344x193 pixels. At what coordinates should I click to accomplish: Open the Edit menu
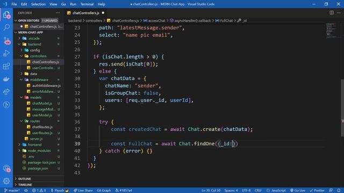pyautogui.click(x=24, y=4)
